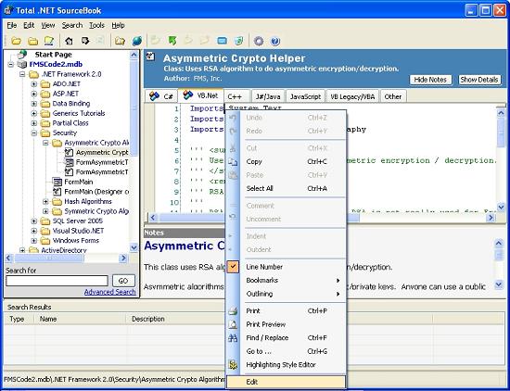This screenshot has width=510, height=391.
Task: Click the Hide Notes button
Action: [430, 80]
